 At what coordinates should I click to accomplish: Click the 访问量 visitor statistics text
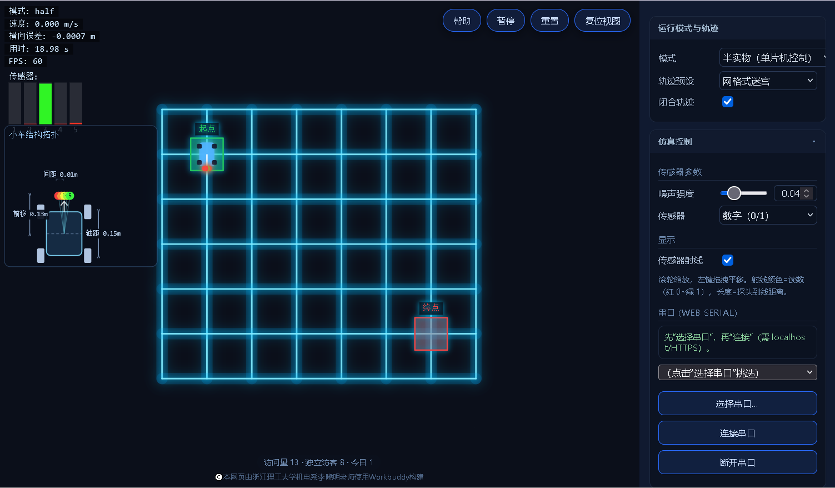[318, 462]
